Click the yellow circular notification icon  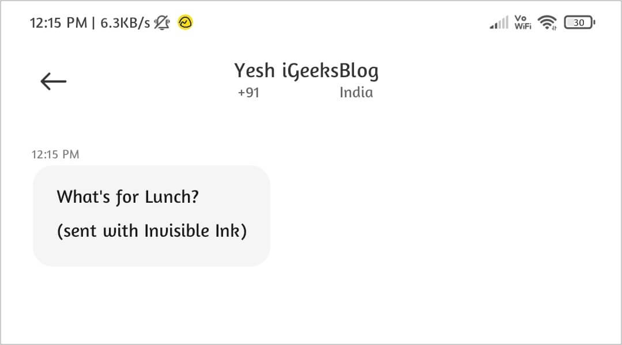click(185, 22)
